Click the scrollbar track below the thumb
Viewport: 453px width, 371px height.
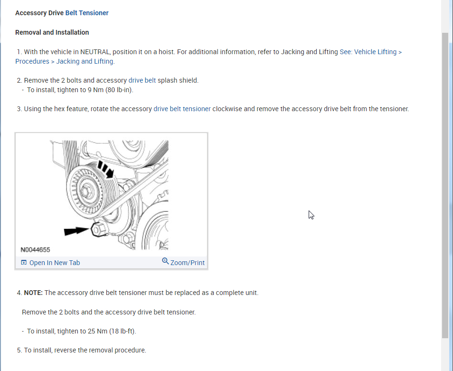[445, 354]
